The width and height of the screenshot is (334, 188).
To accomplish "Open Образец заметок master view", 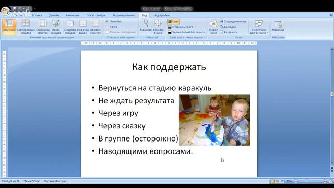I will point(96,27).
